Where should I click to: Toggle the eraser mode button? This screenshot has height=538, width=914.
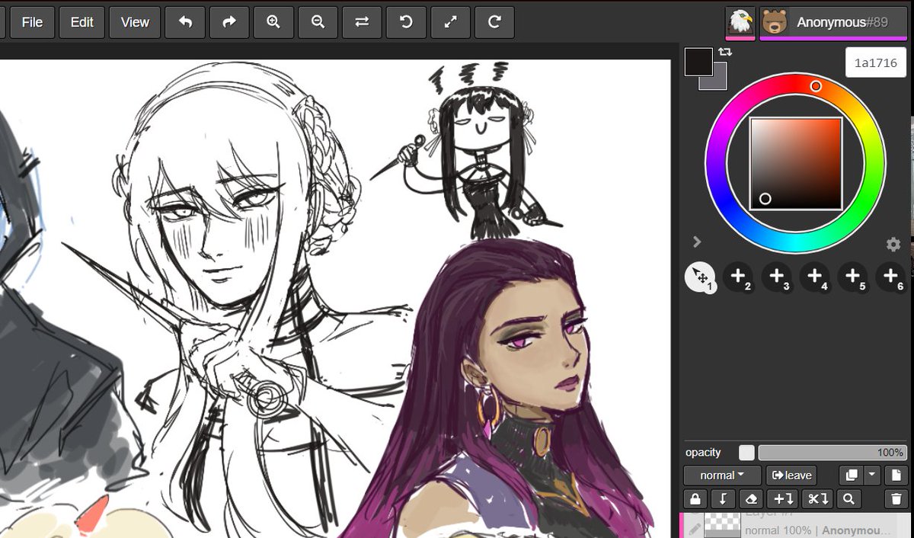[x=750, y=499]
